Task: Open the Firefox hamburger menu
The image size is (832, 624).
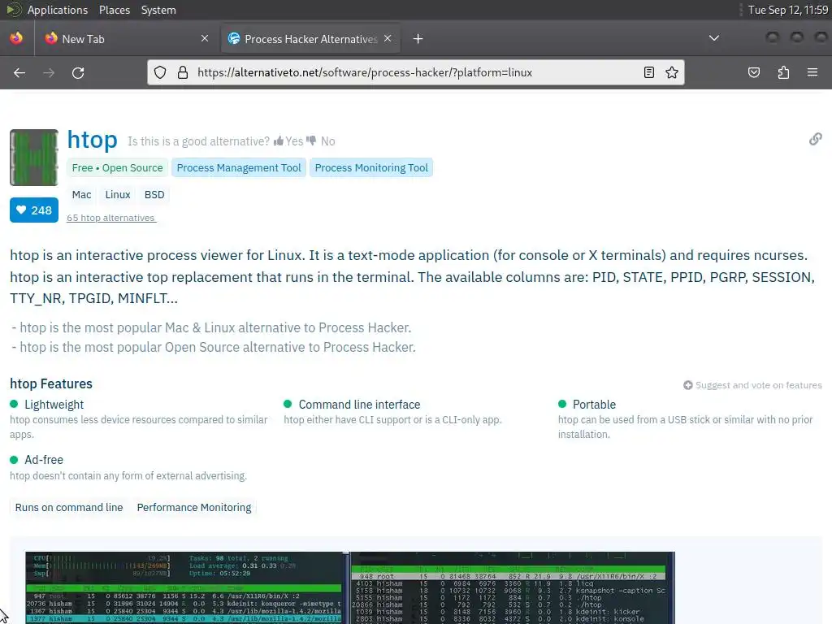Action: pyautogui.click(x=812, y=72)
